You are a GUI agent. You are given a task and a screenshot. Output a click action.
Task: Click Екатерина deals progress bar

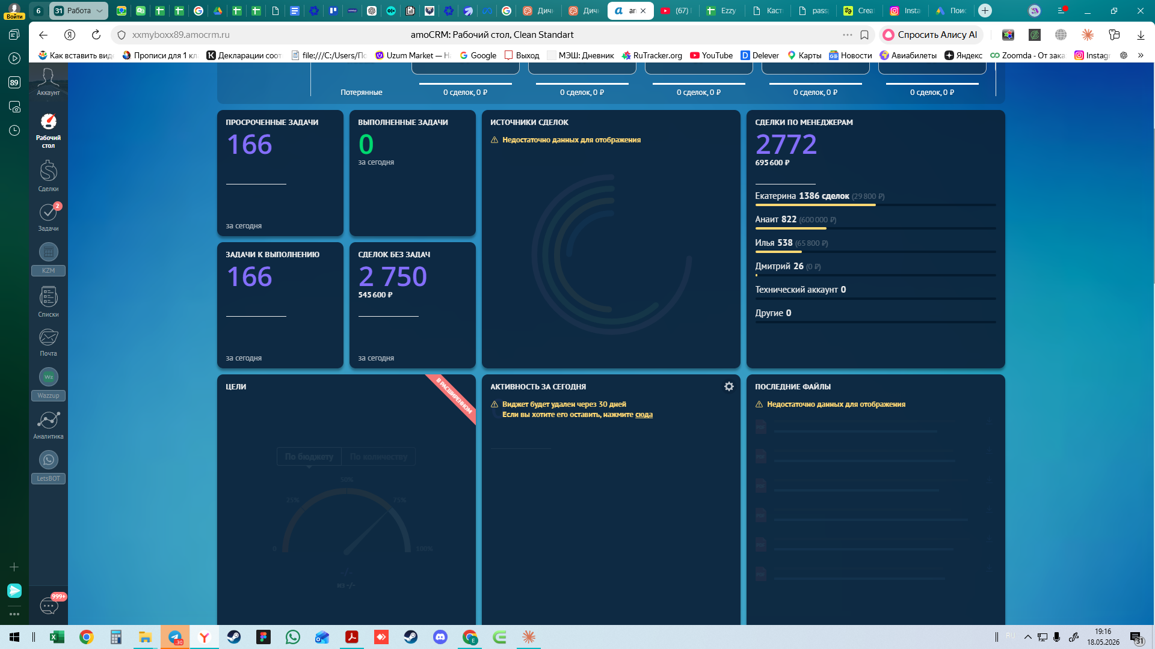tap(875, 205)
